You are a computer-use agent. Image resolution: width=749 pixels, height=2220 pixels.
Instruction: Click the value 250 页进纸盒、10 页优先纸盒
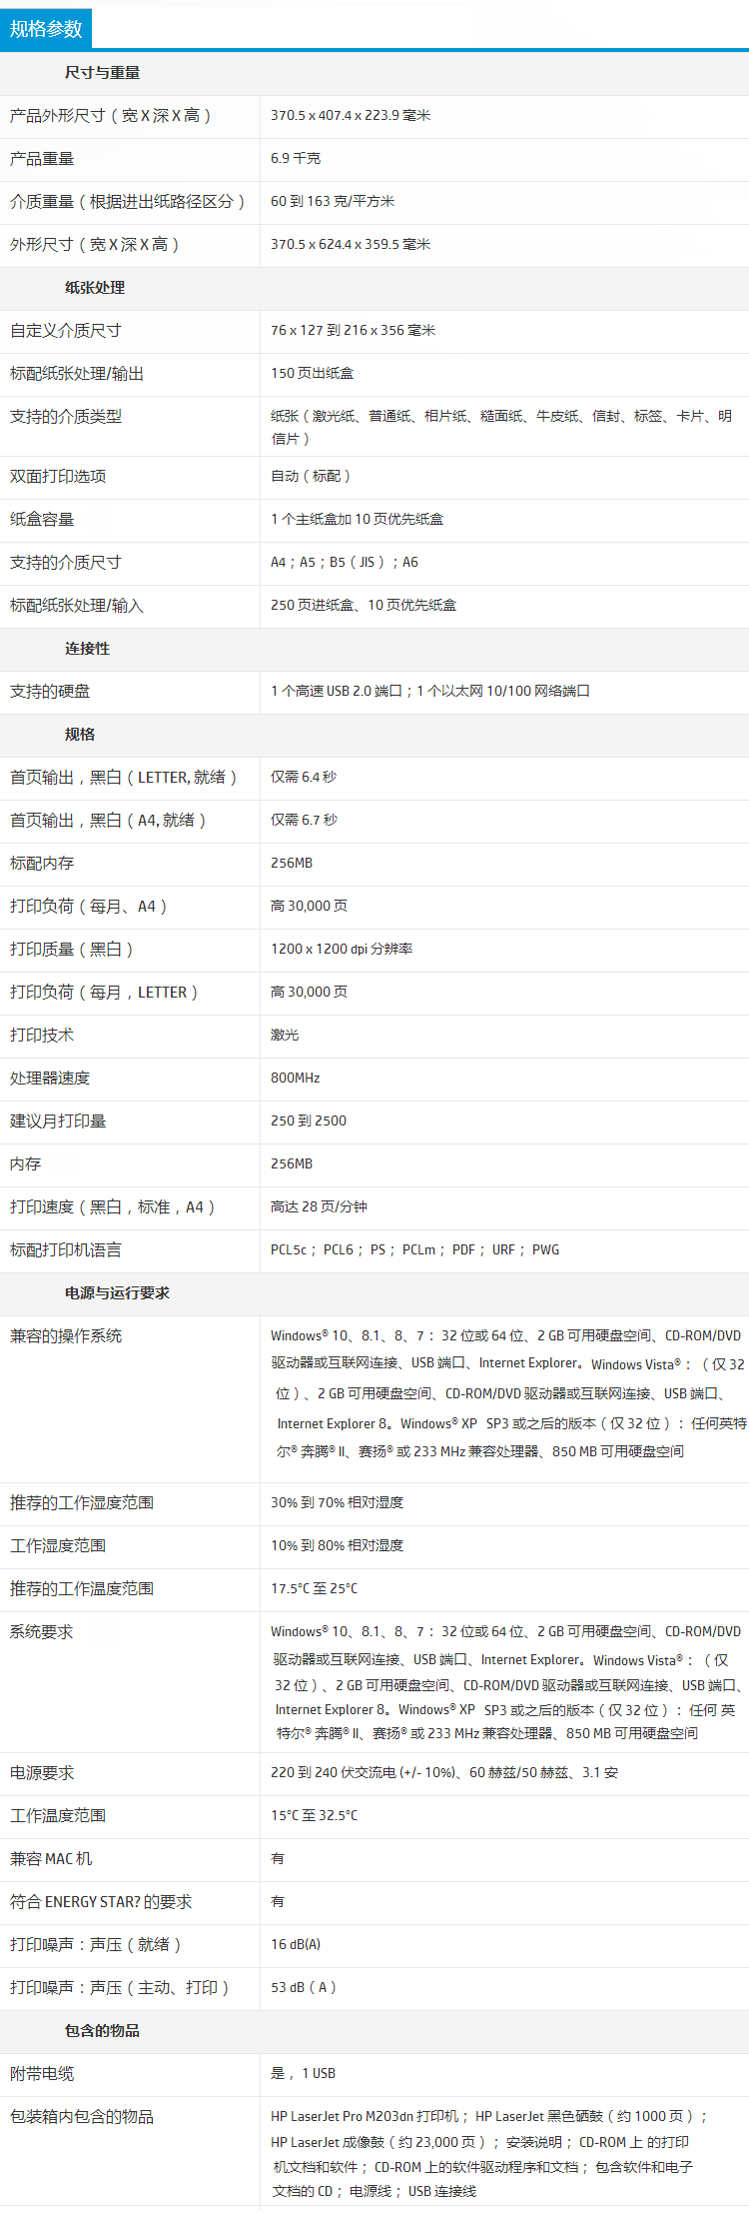click(x=364, y=606)
